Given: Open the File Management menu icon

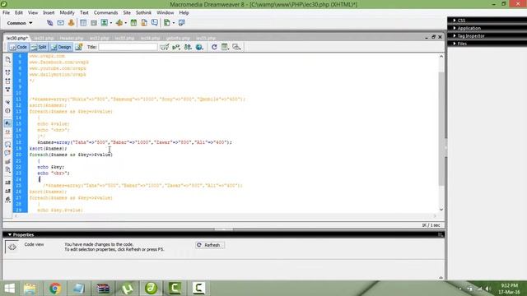Looking at the screenshot, I should pos(188,48).
